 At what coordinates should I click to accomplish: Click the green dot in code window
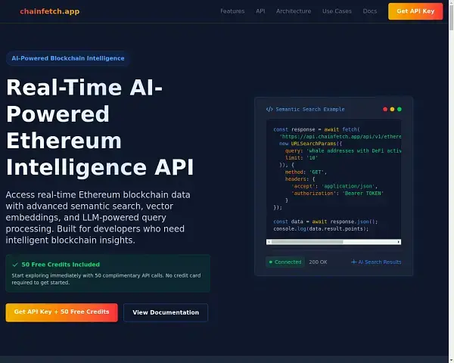pyautogui.click(x=400, y=109)
